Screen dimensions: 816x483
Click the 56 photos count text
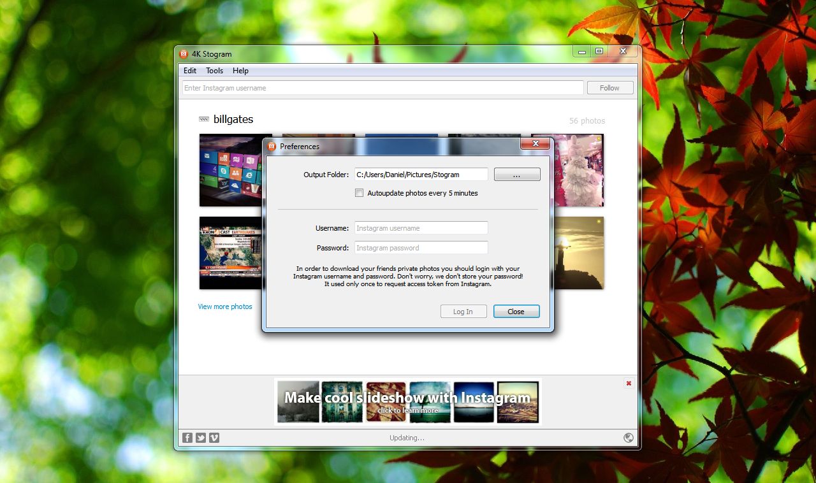pos(587,120)
